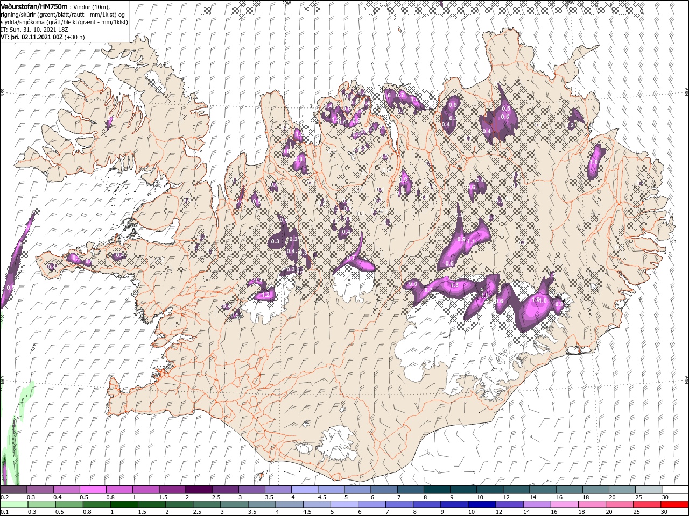Viewport: 689px width, 516px height.
Task: Pick the upper-row swatch starting at 12
Action: (515, 490)
